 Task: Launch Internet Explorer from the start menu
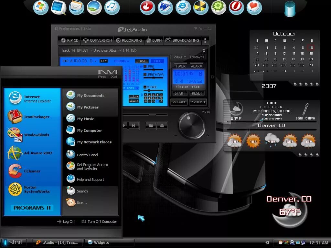click(x=32, y=99)
